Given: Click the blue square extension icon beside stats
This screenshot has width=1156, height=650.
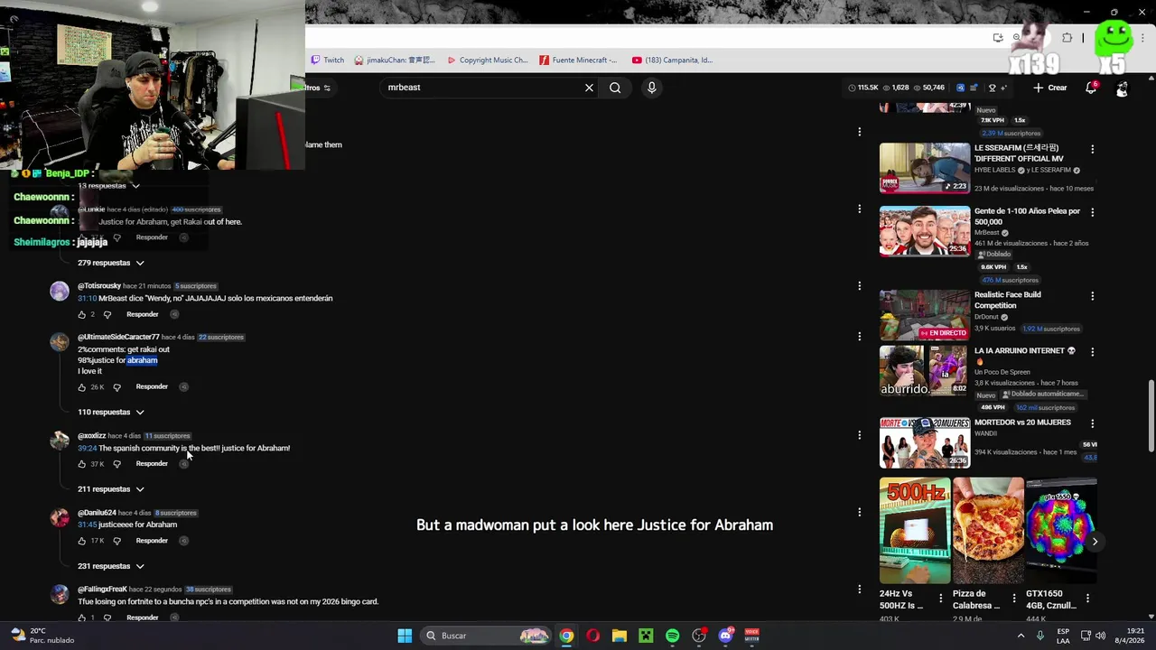Looking at the screenshot, I should 960,88.
